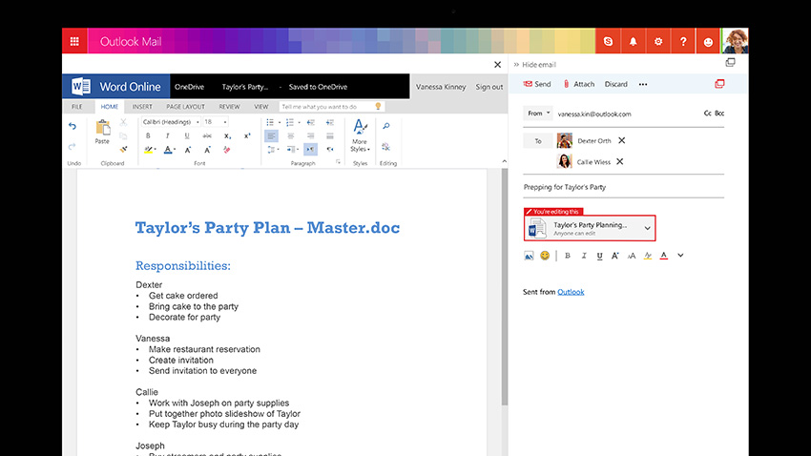Close the Word Online pane with the X
811x456 pixels.
[497, 65]
